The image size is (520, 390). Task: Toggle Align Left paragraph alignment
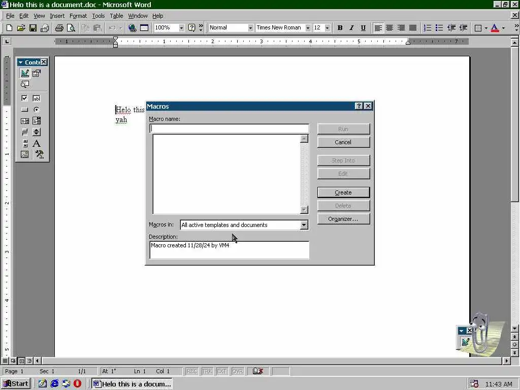(378, 28)
